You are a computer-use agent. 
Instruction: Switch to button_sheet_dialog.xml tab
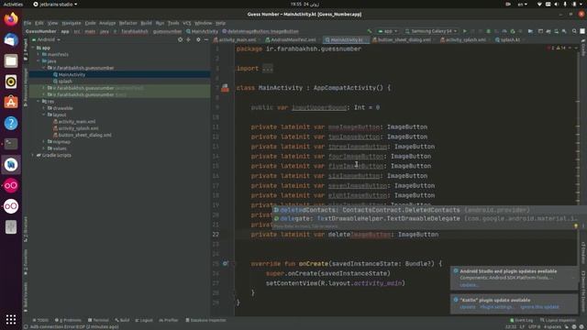(x=402, y=39)
